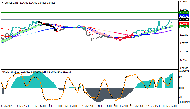This screenshot has width=190, height=109.
Task: Click the 0.00 indicator zero level label
Action: [x=182, y=88]
